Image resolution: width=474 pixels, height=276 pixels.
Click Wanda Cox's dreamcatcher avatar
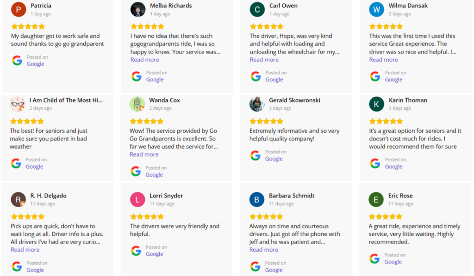tap(137, 104)
